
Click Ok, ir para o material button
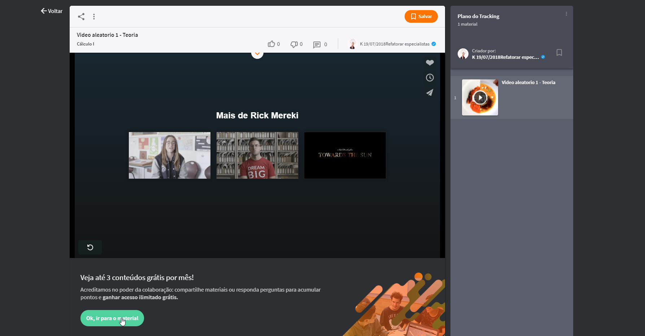tap(112, 318)
